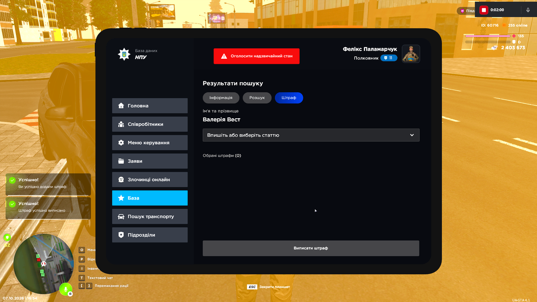Stop the screen recording

pos(484,10)
